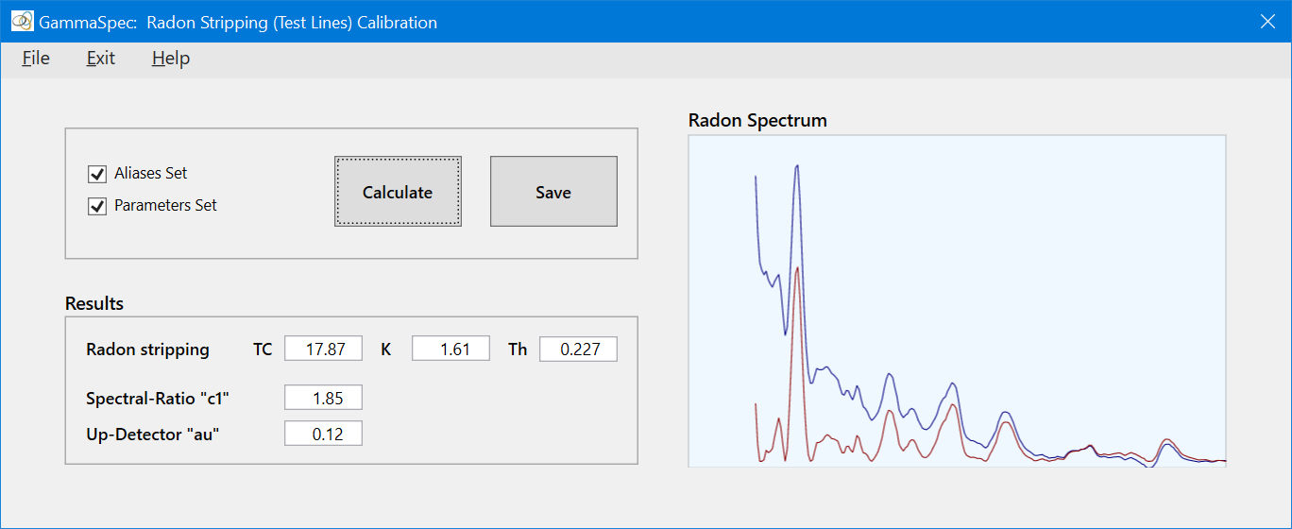Click the K value field showing 1.61
This screenshot has width=1292, height=529.
450,350
